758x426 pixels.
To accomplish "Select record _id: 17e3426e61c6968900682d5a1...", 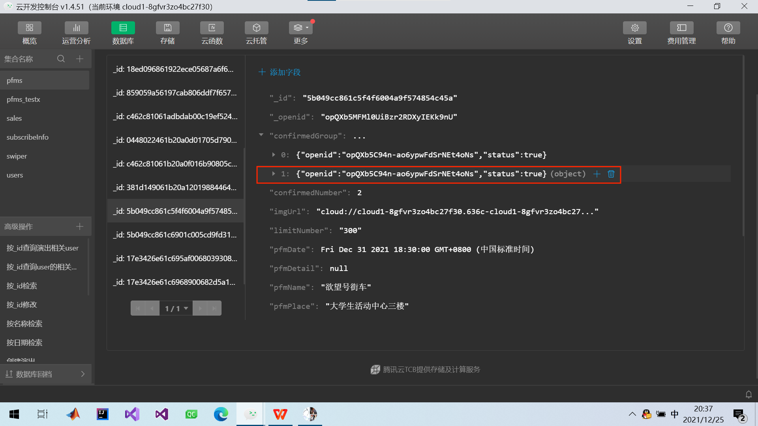I will (x=175, y=282).
